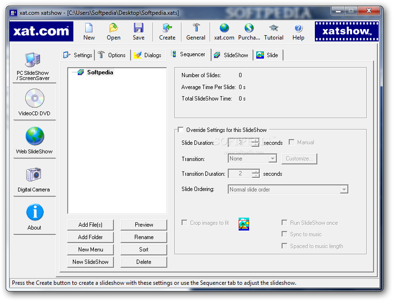
Task: Open the About info panel
Action: click(35, 217)
